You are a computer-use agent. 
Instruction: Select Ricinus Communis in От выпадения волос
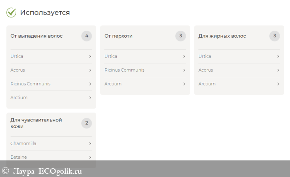point(30,84)
